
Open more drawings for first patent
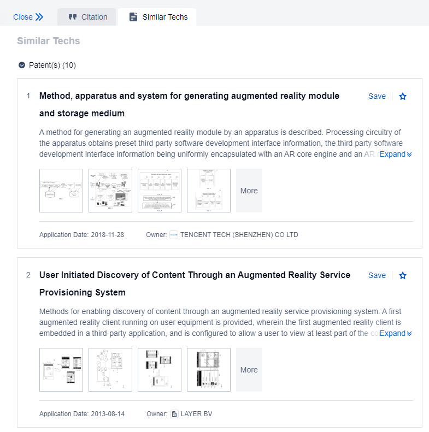coord(249,191)
